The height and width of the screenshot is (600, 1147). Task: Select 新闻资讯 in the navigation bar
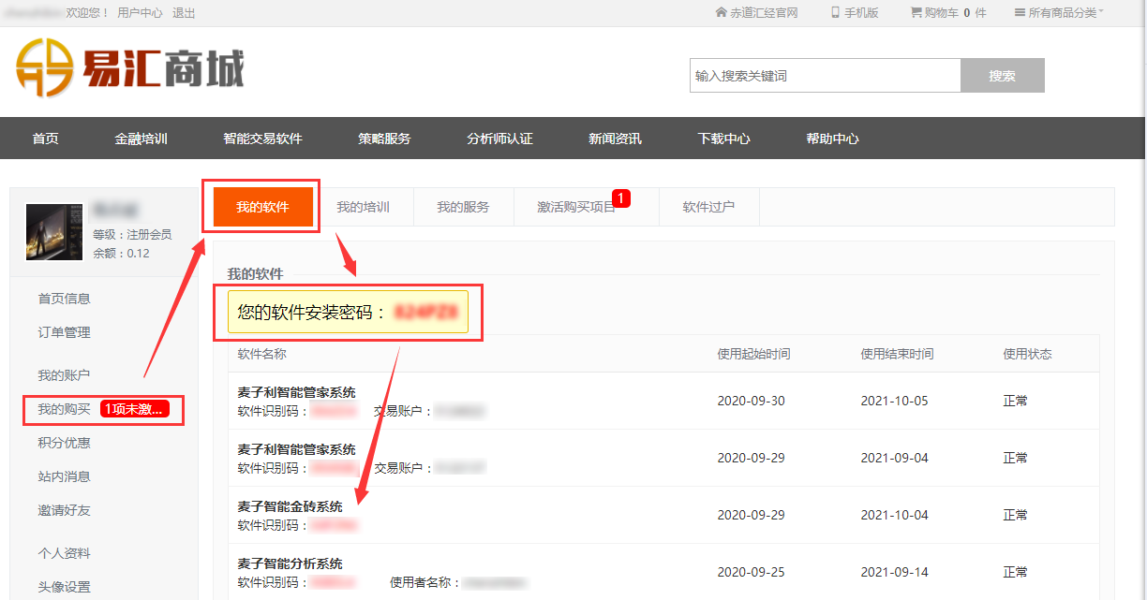point(615,139)
